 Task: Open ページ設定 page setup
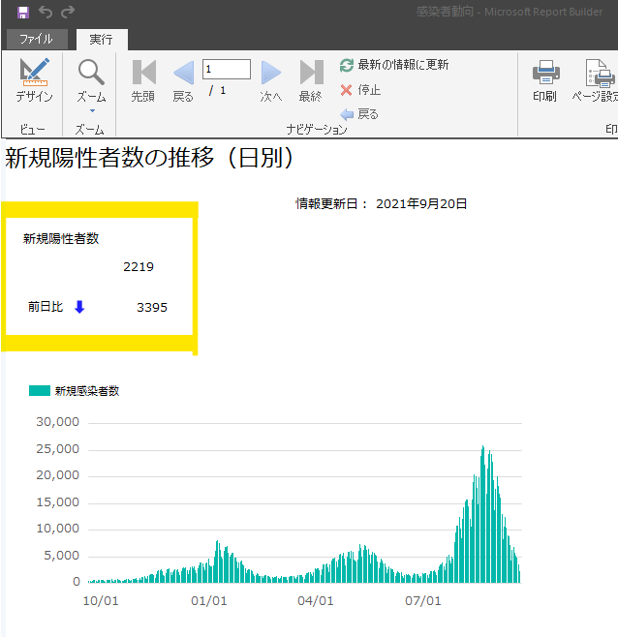click(595, 80)
